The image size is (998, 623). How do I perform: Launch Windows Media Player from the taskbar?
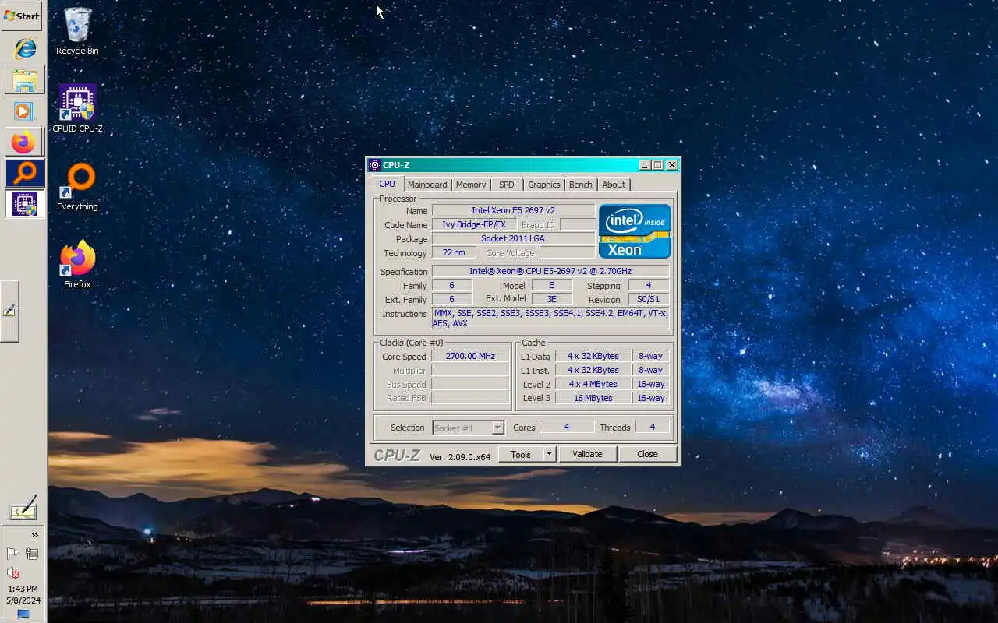tap(25, 111)
